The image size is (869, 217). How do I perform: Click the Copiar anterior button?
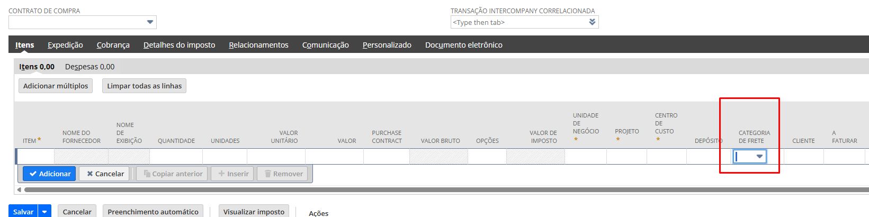click(173, 174)
